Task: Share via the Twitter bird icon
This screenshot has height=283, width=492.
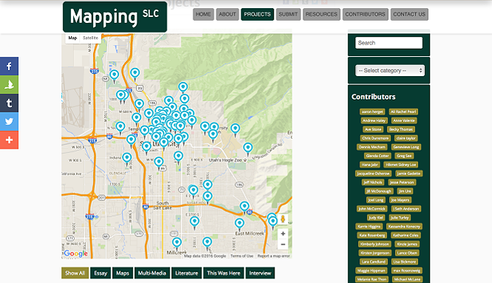Action: point(9,121)
